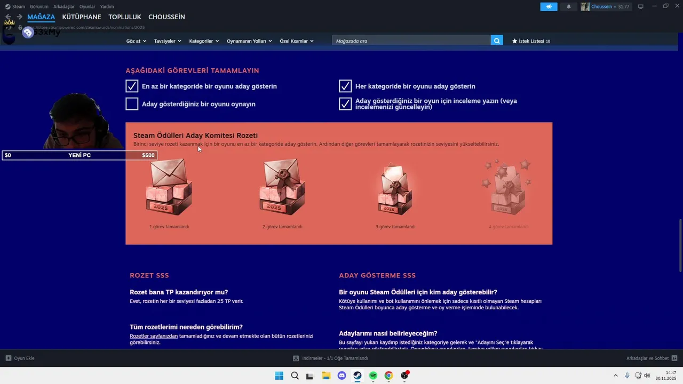Show hidden tray icons chevron
The width and height of the screenshot is (683, 384).
pos(615,375)
